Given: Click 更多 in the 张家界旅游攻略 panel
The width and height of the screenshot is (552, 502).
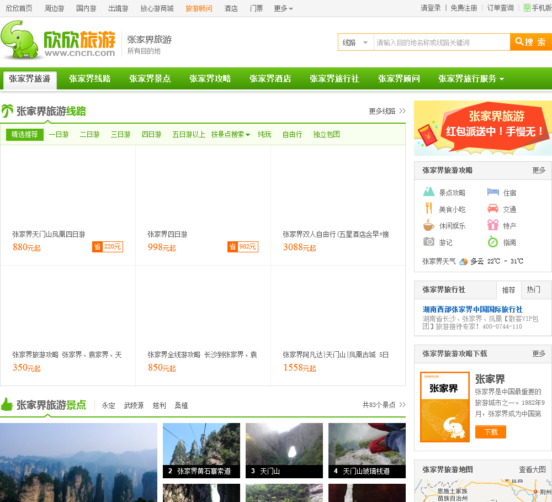Looking at the screenshot, I should pyautogui.click(x=539, y=171).
